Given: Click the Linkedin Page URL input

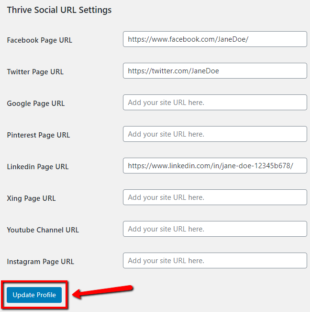Looking at the screenshot, I should (215, 165).
